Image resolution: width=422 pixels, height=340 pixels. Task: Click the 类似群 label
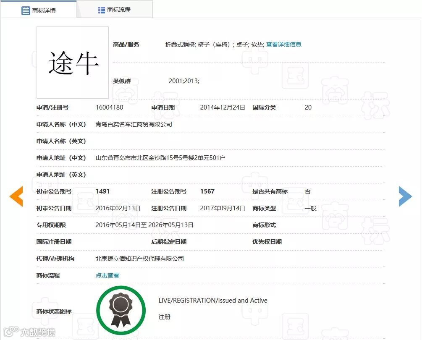(122, 81)
